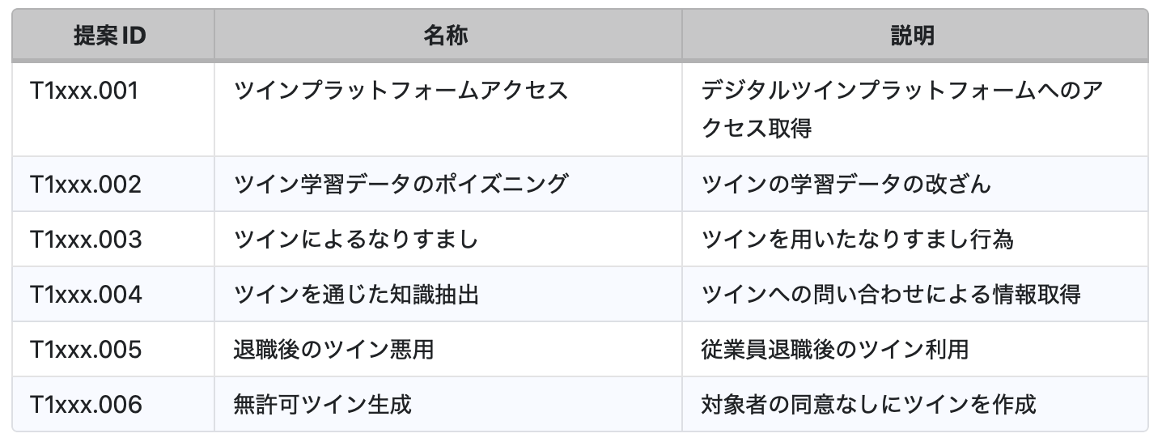Click the 提案 ID column header
This screenshot has width=1162, height=442.
(109, 36)
